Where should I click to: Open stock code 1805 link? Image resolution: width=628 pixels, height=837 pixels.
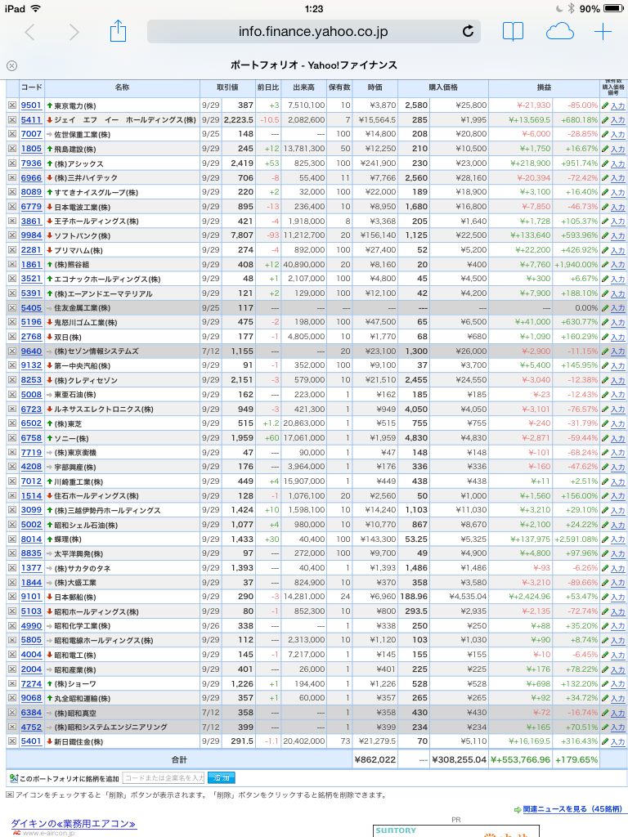pyautogui.click(x=31, y=149)
